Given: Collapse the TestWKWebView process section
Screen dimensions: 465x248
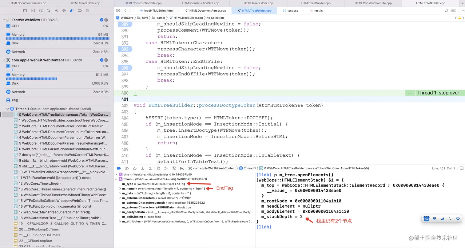Looking at the screenshot, I should point(4,20).
